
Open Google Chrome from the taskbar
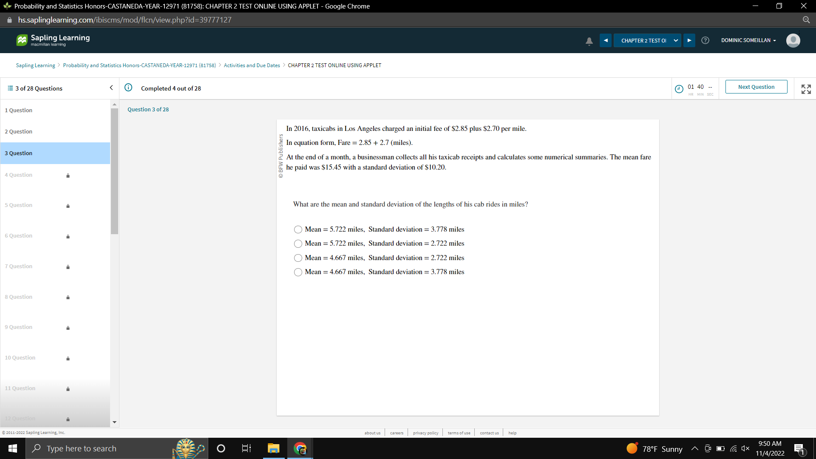coord(300,448)
